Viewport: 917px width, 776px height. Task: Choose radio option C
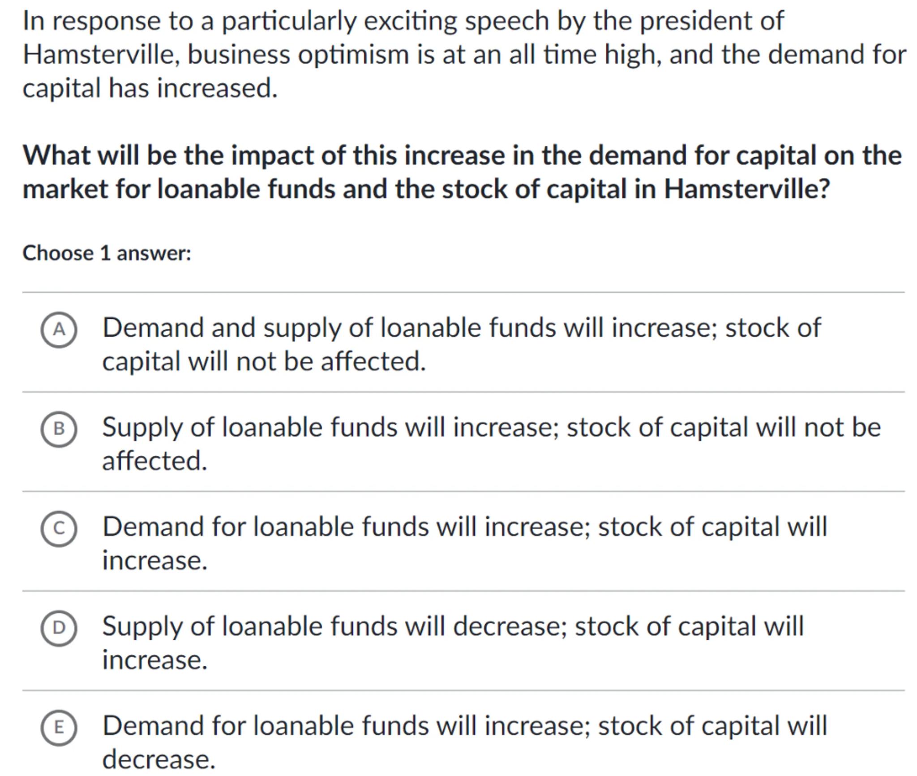(x=59, y=528)
